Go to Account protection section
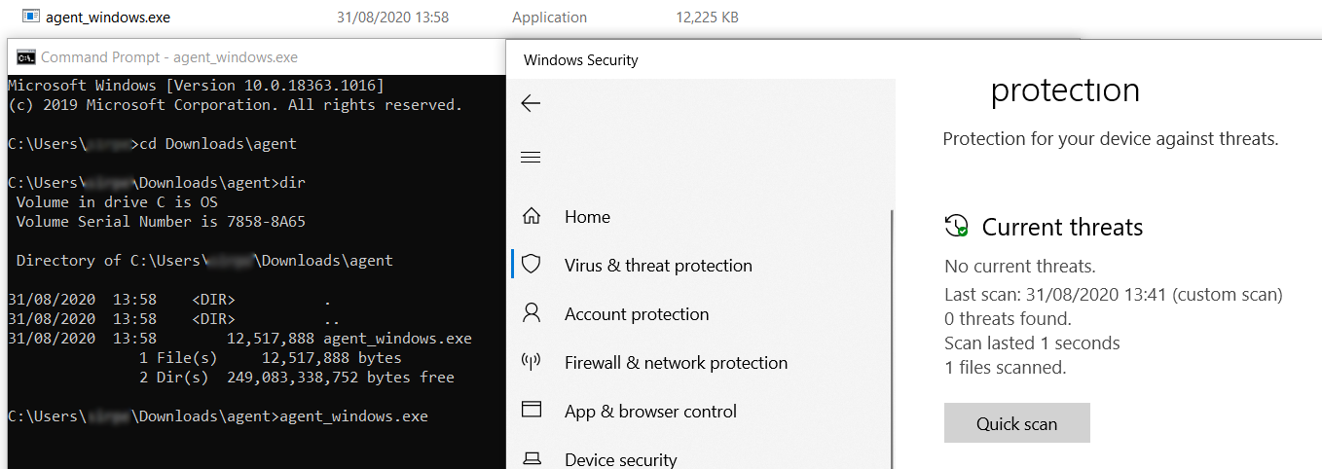This screenshot has height=469, width=1322. coord(637,314)
